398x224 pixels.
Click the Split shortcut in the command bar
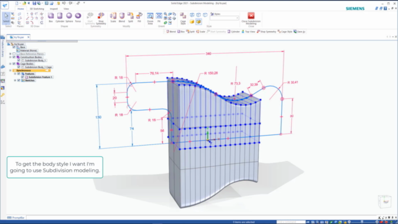point(190,32)
